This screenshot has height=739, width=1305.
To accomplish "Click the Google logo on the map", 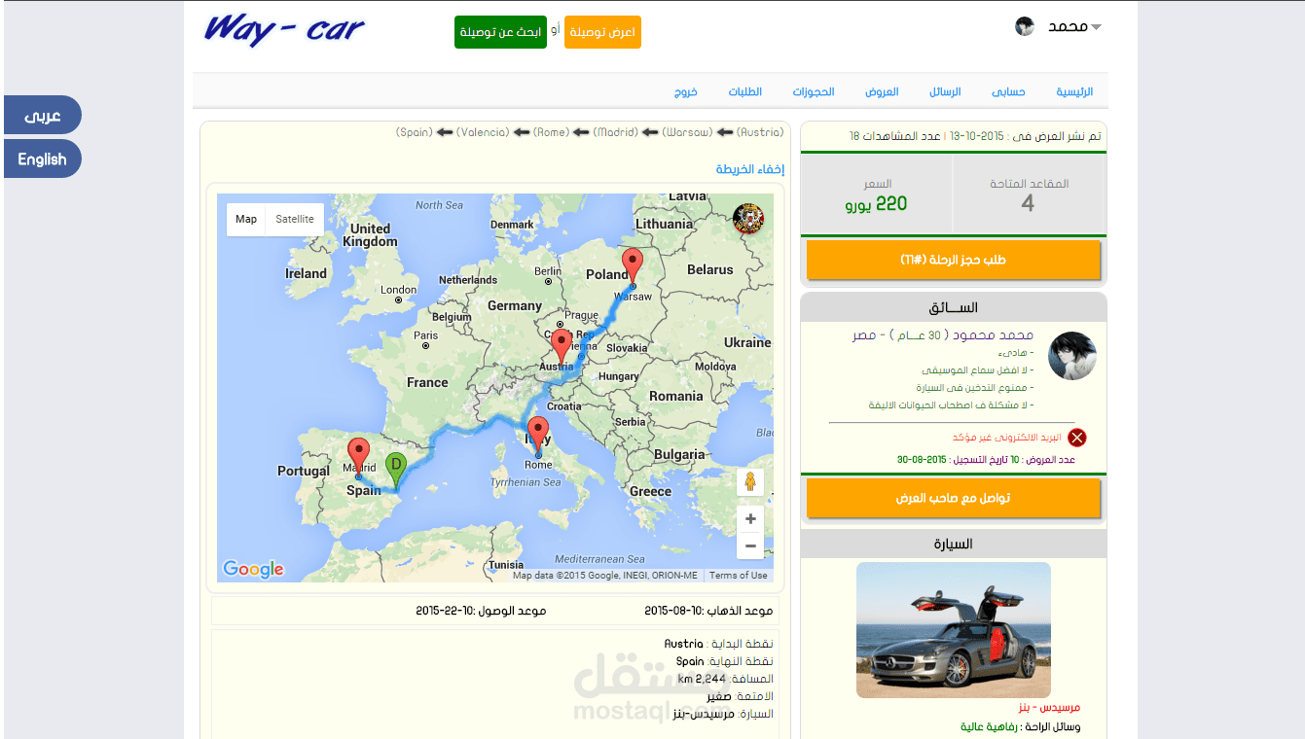I will coord(252,569).
